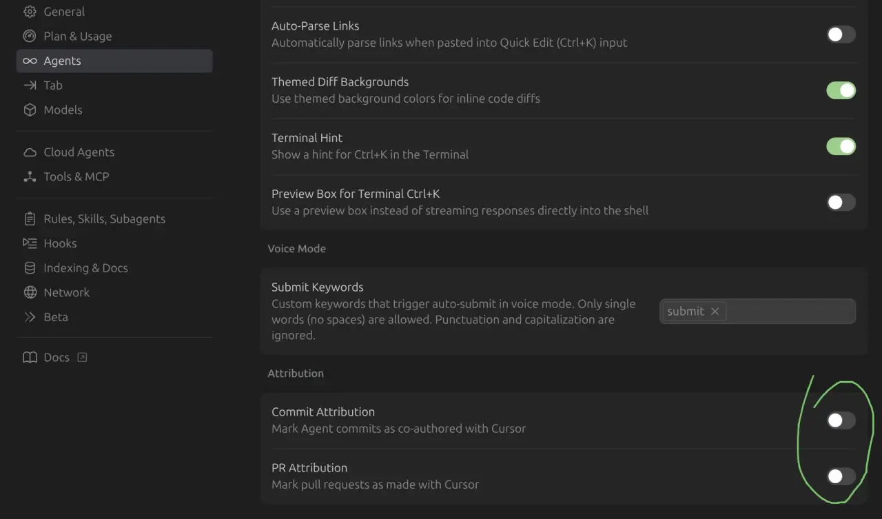The image size is (882, 519).
Task: Turn on Commit Attribution switch
Action: click(841, 420)
